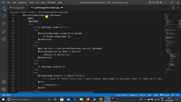The height and width of the screenshot is (102, 181).
Task: Open notifications bell in status bar
Action: tap(178, 95)
